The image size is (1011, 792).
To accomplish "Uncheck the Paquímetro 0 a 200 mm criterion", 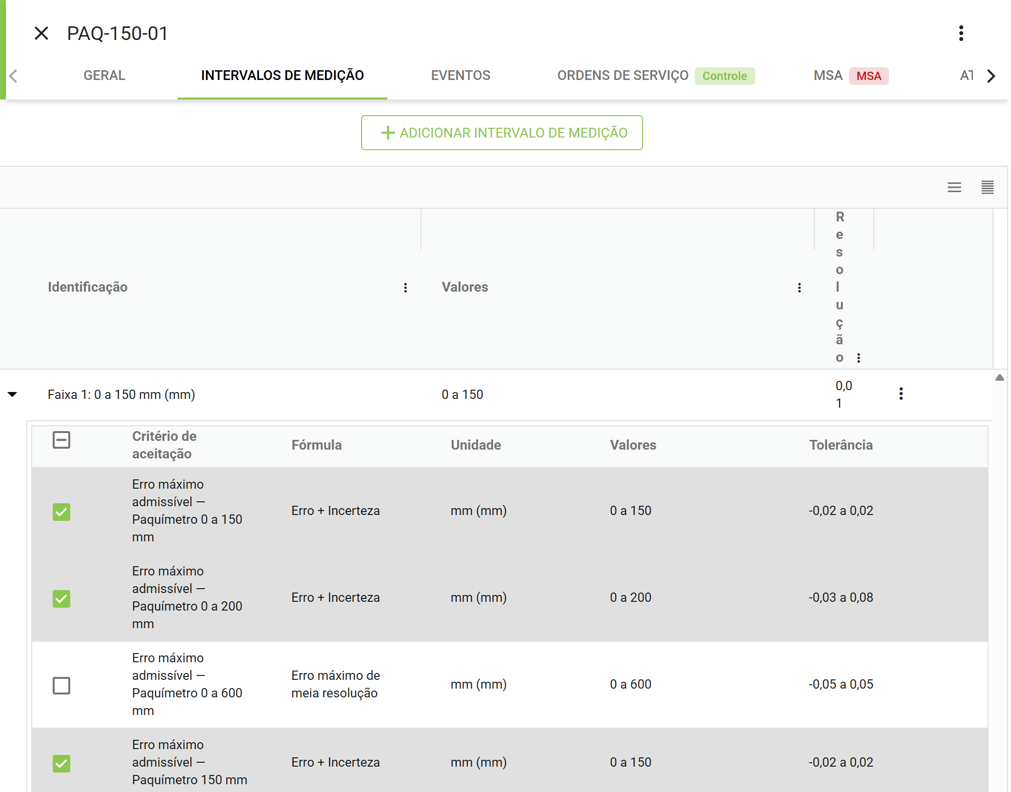I will [61, 598].
